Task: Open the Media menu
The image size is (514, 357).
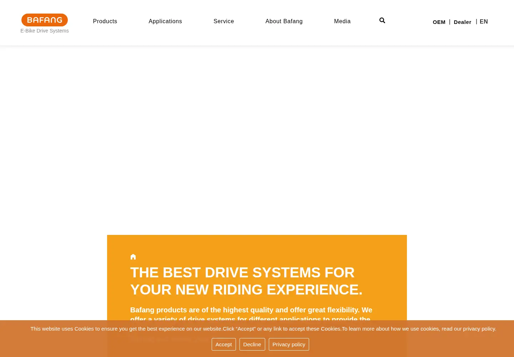Action: (342, 21)
